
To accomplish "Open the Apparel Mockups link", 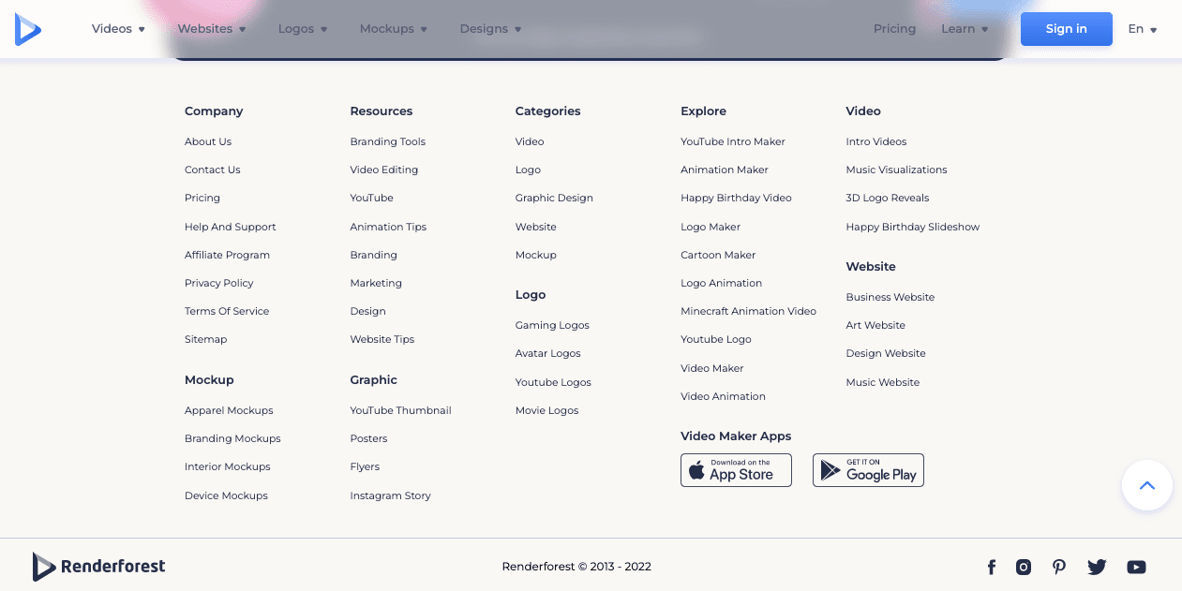I will click(x=229, y=410).
